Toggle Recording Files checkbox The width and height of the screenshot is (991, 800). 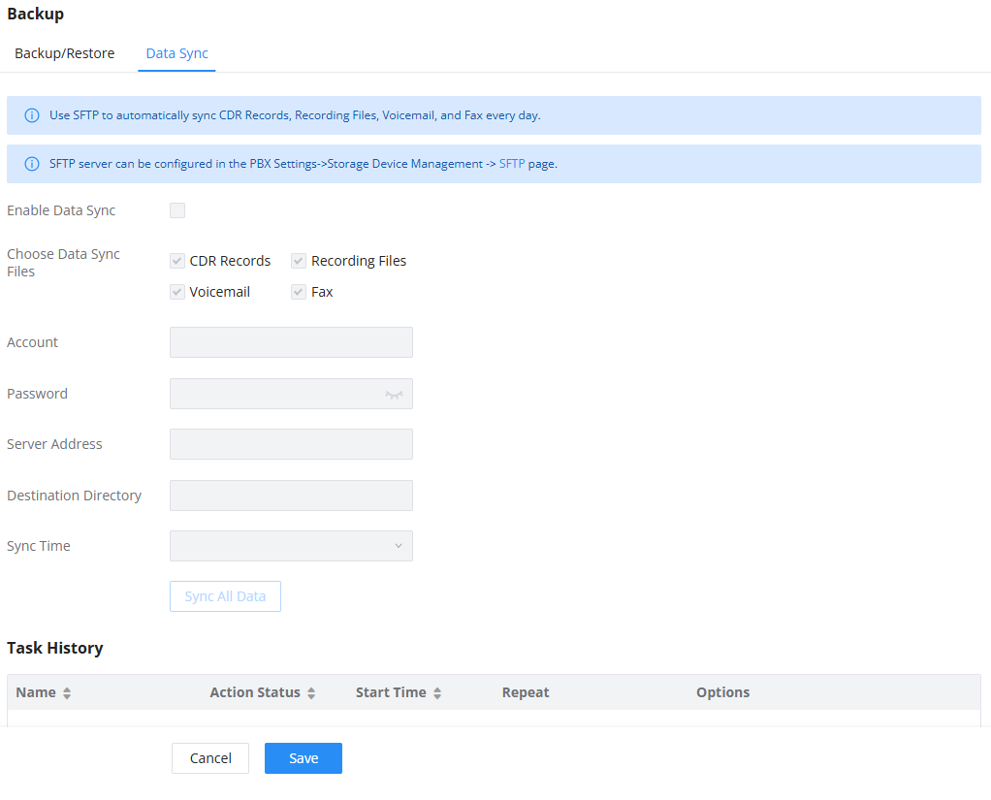click(x=299, y=261)
